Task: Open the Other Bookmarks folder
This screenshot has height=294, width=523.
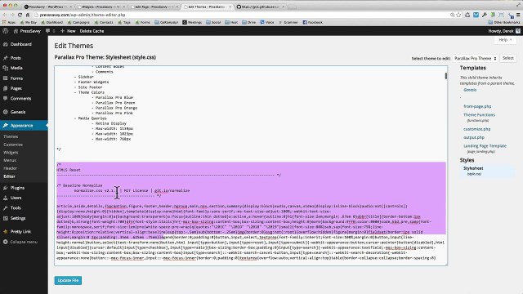Action: coord(504,22)
